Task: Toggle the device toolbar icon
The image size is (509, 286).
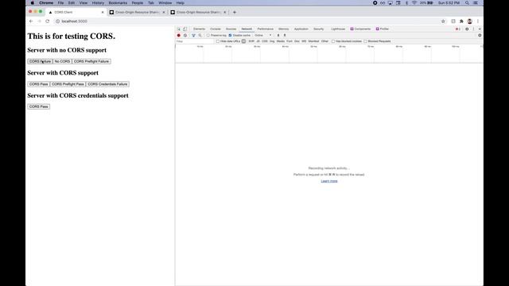Action: 185,29
